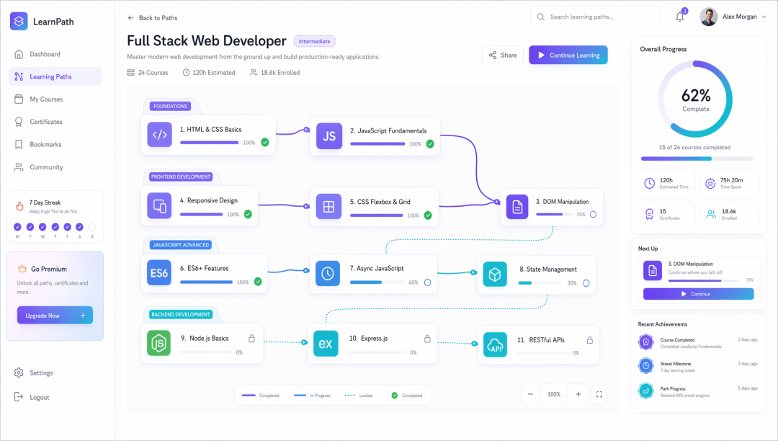
Task: Click the Continue Learning button
Action: tap(568, 55)
